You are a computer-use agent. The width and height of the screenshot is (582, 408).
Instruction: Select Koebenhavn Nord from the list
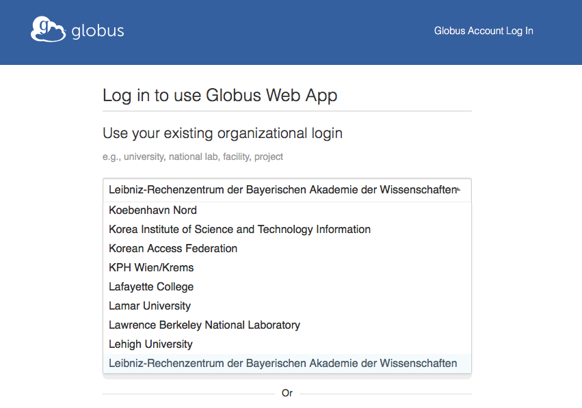153,210
